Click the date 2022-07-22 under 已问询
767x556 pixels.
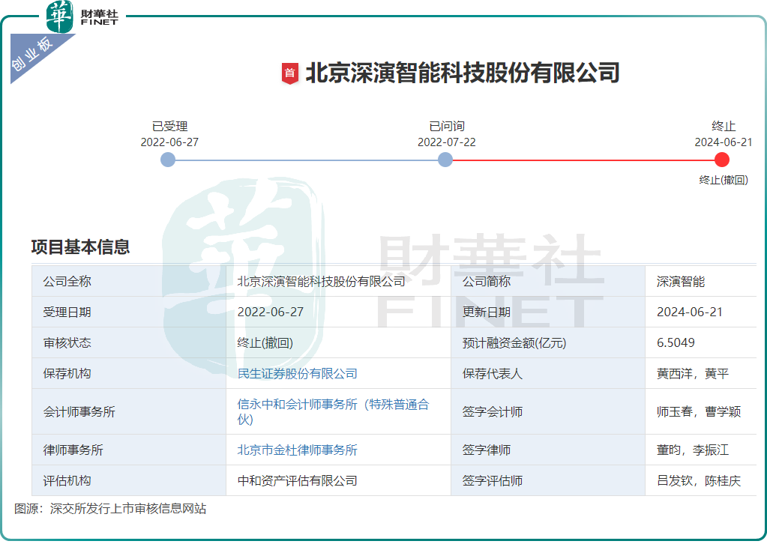coord(447,142)
